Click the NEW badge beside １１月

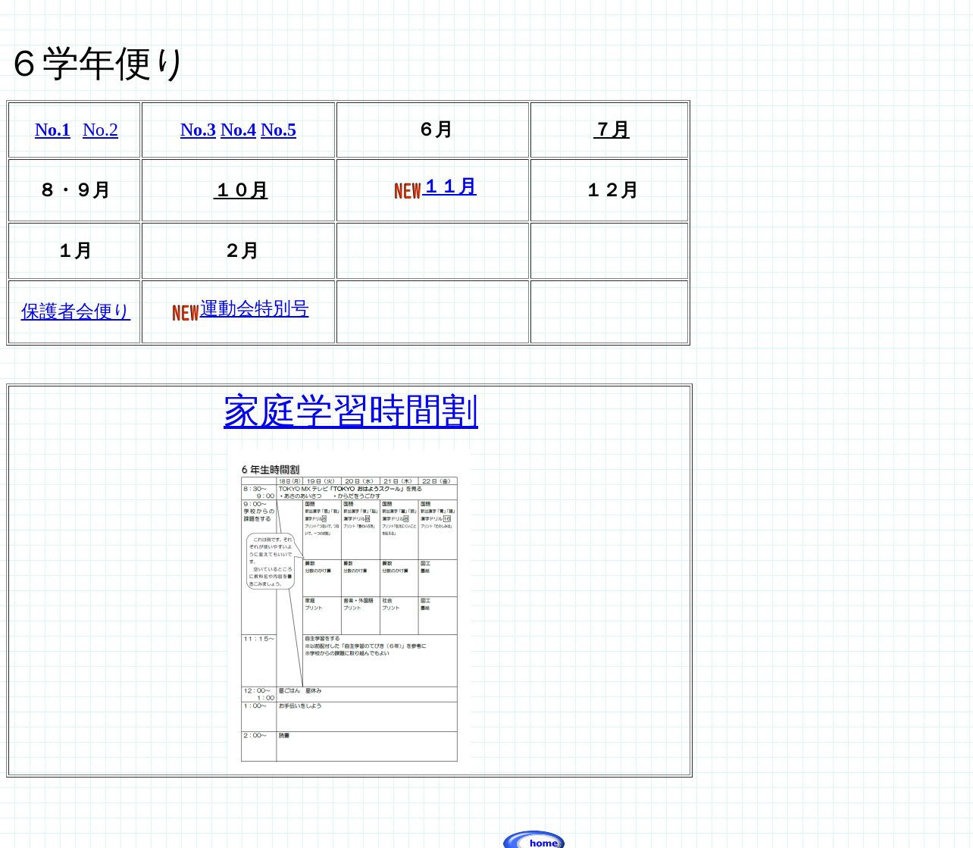click(408, 191)
